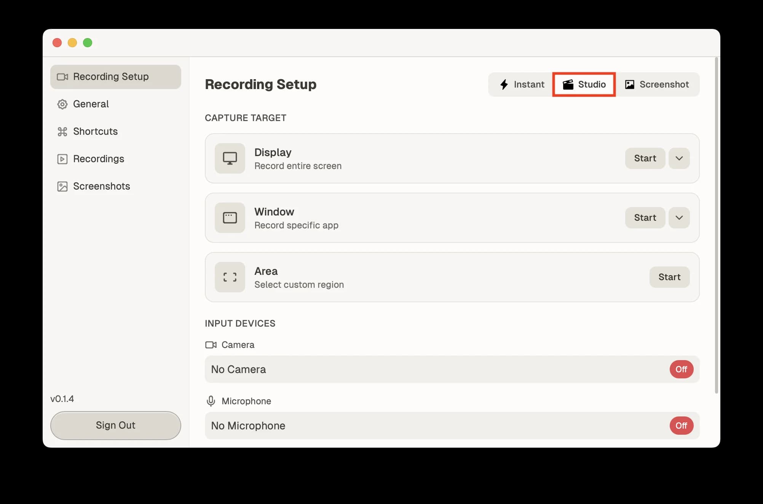763x504 pixels.
Task: Open the No Camera device selector
Action: point(419,369)
